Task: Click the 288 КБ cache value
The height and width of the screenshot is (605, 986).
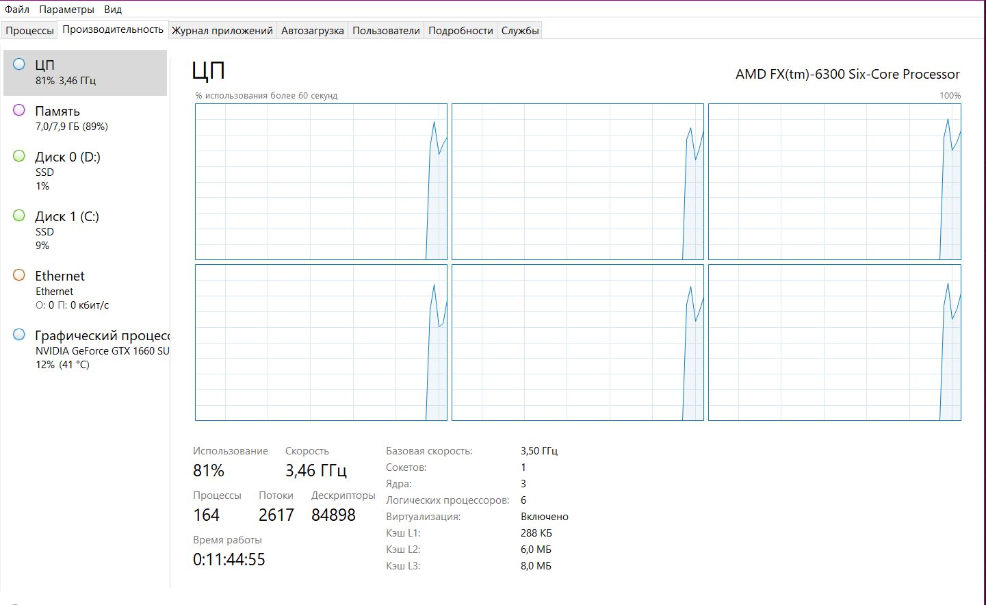Action: 536,533
